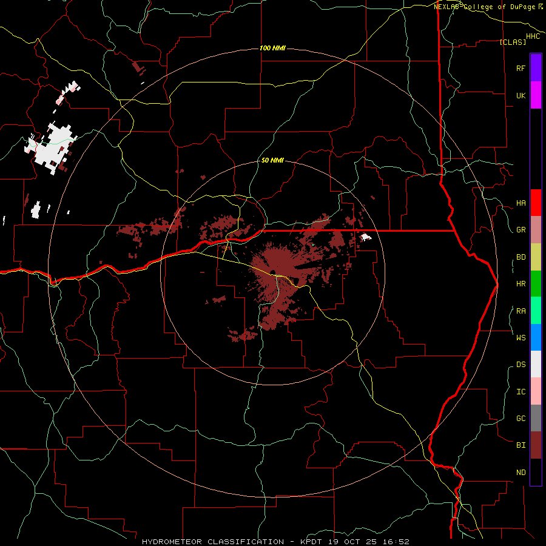Click the RF purple legend swatch
The height and width of the screenshot is (546, 546).
536,68
